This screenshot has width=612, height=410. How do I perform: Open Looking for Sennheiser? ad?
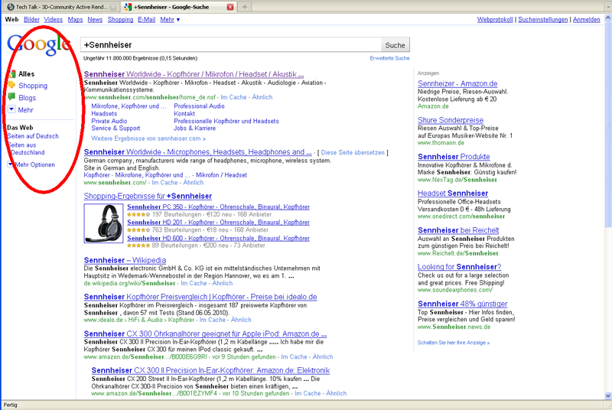(460, 267)
